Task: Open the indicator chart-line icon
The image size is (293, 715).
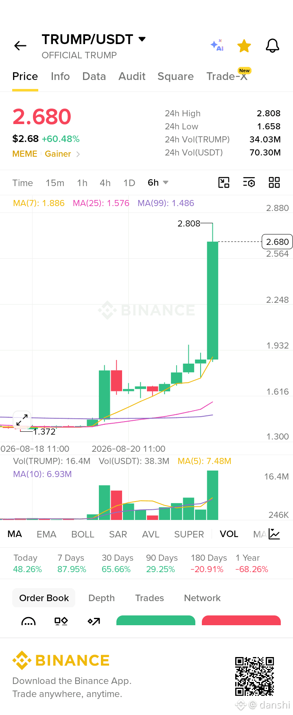Action: click(x=275, y=534)
